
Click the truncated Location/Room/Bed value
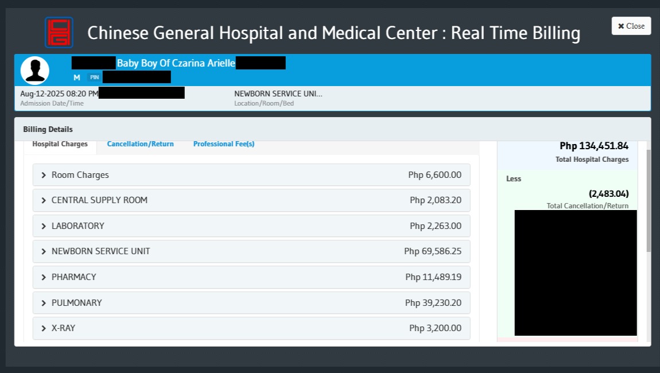(x=278, y=94)
